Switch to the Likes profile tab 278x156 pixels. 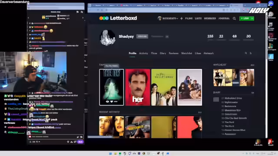click(x=198, y=53)
